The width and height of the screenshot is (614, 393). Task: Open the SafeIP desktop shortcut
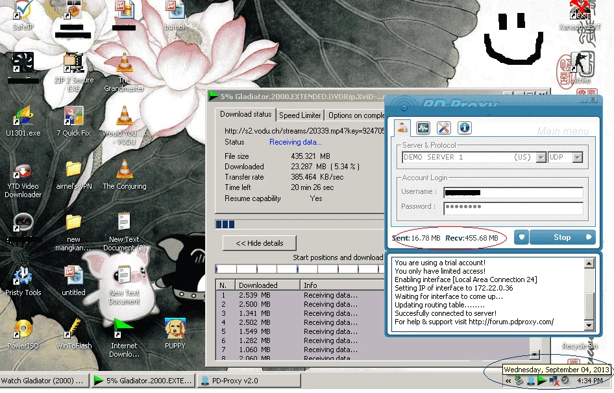(x=23, y=16)
